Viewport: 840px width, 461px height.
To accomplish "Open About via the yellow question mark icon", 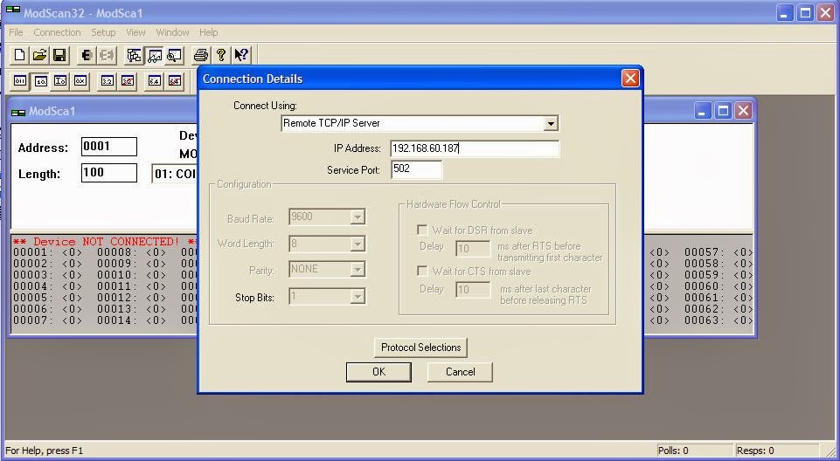I will (x=221, y=55).
